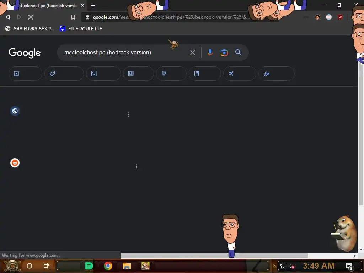The image size is (364, 273).
Task: Click the Reddit favicon result
Action: [x=15, y=163]
